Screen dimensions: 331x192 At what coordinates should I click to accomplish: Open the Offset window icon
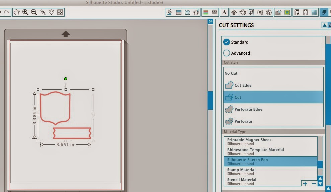(x=287, y=12)
